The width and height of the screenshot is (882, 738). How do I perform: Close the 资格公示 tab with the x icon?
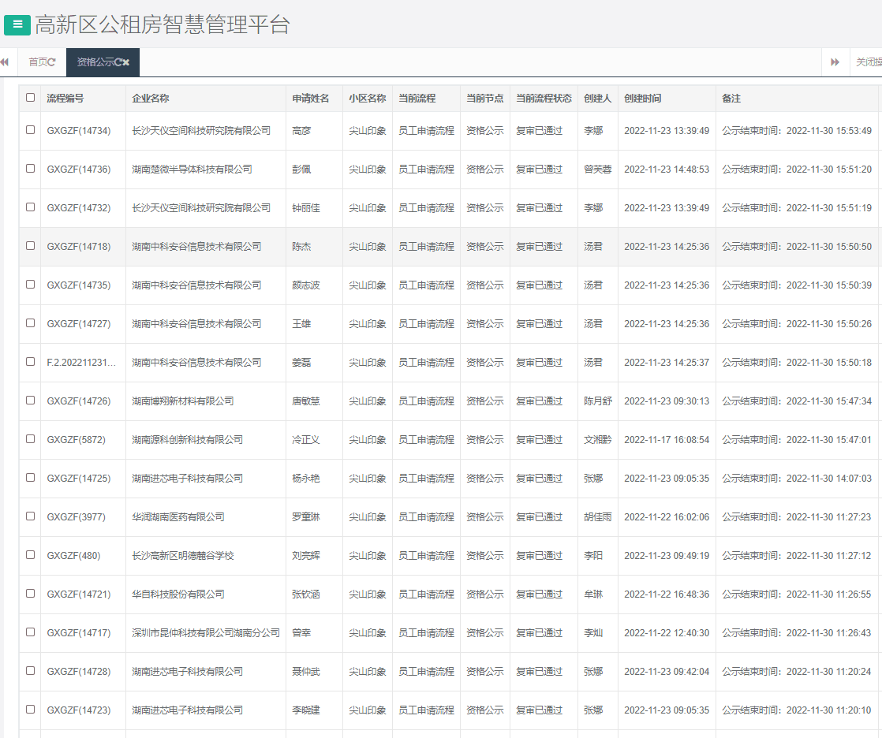126,62
